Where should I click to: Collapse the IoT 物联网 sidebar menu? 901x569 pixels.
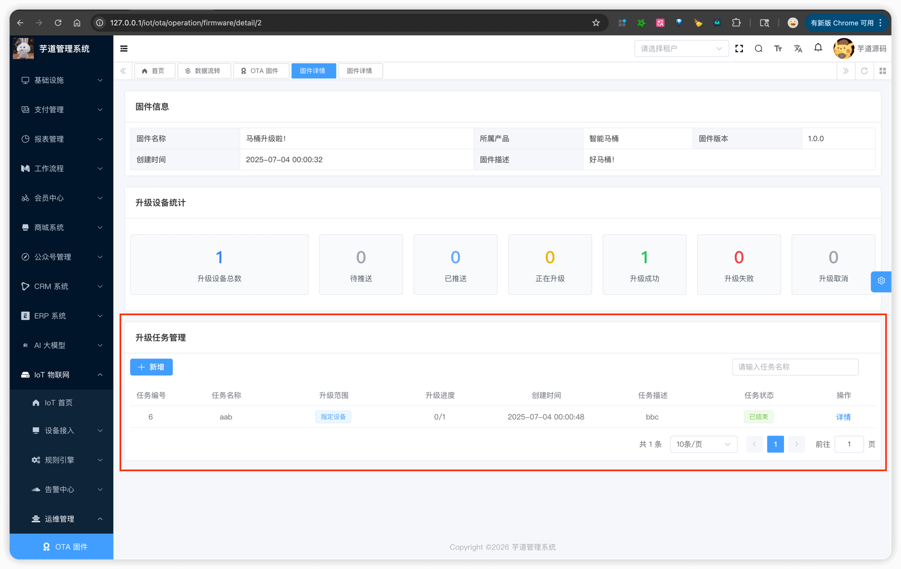61,375
